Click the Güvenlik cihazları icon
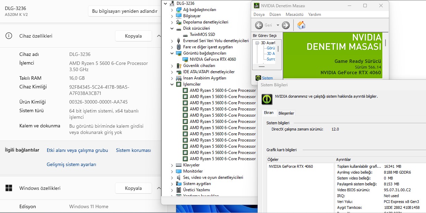The height and width of the screenshot is (213, 426). (179, 66)
